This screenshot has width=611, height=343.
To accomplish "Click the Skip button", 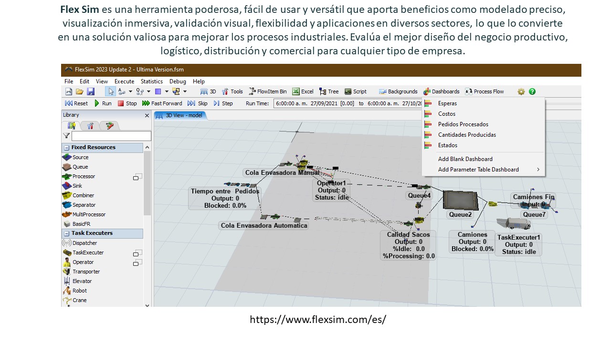I will click(198, 103).
